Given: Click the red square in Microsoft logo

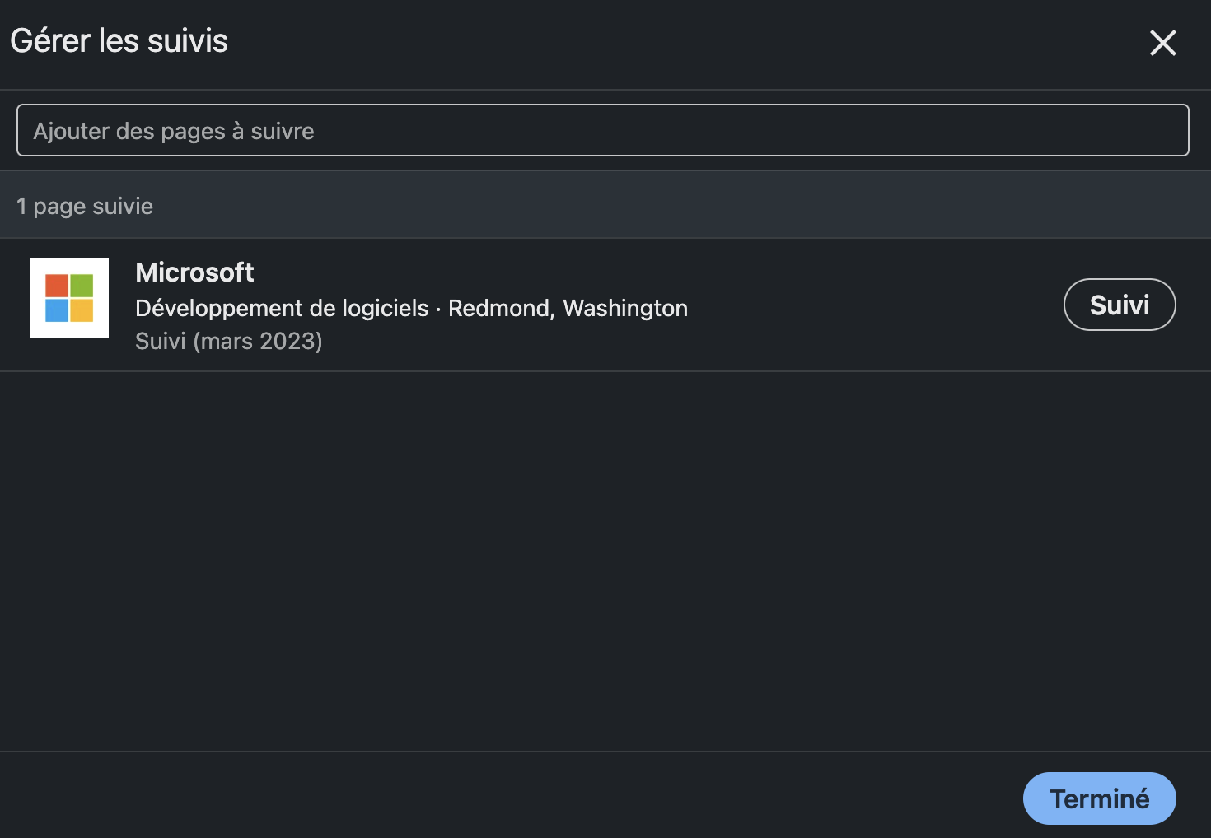Looking at the screenshot, I should tap(57, 286).
